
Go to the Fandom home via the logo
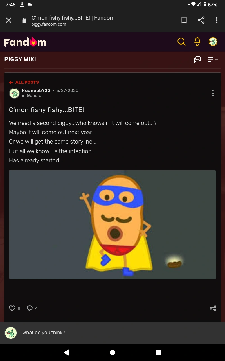[x=25, y=42]
